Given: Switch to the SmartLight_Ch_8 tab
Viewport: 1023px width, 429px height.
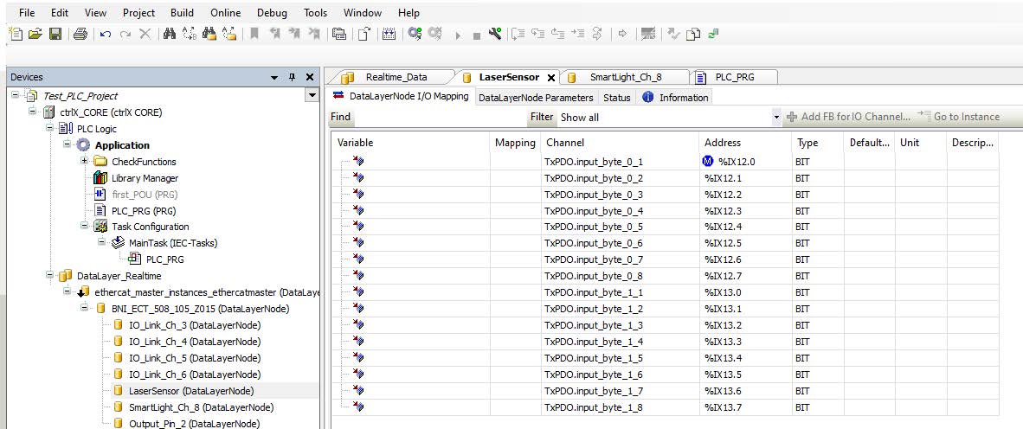Looking at the screenshot, I should (x=625, y=77).
